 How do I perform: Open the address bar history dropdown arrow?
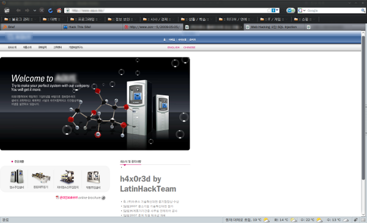[277, 10]
